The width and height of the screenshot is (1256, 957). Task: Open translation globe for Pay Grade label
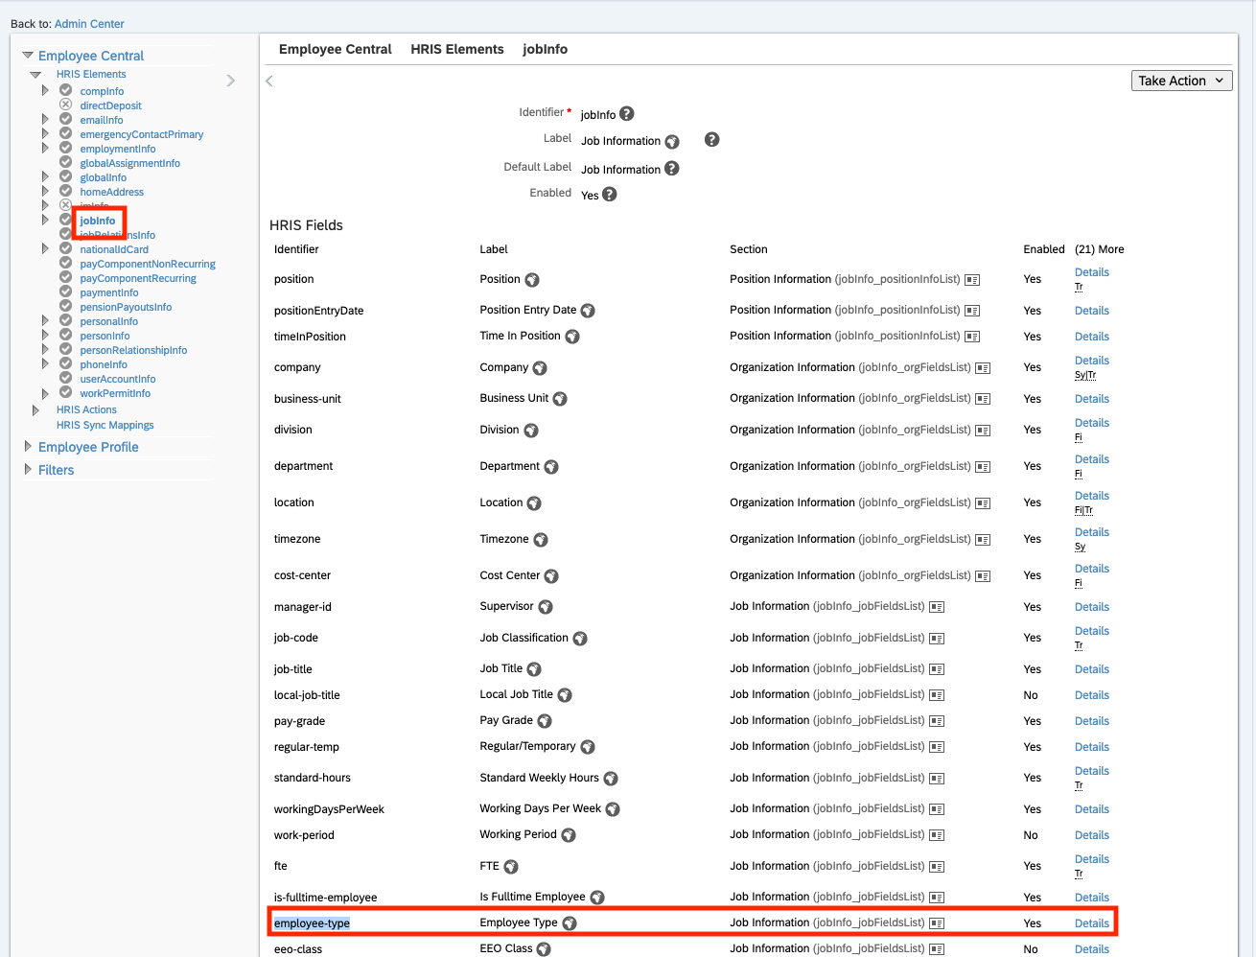tap(545, 721)
